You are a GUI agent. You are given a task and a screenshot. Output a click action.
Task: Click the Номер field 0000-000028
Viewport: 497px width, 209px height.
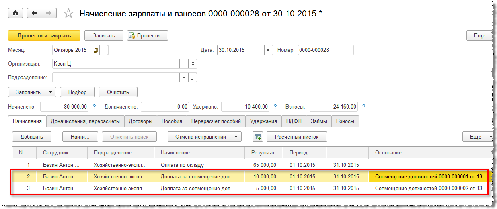[x=325, y=50]
